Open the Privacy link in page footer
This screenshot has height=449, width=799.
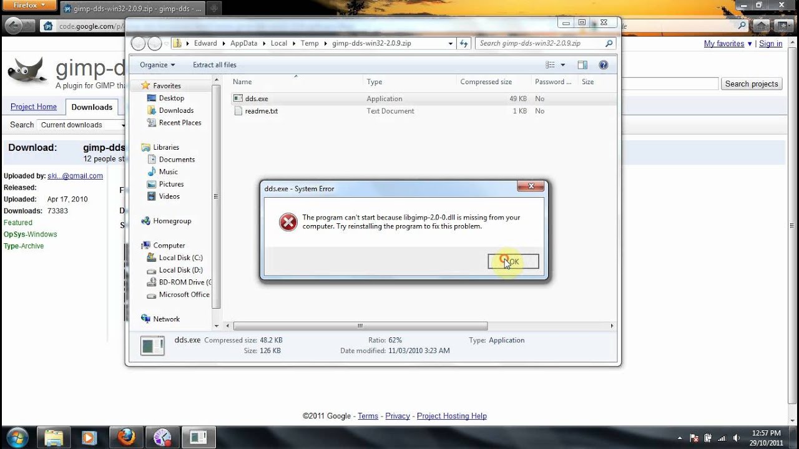tap(398, 416)
